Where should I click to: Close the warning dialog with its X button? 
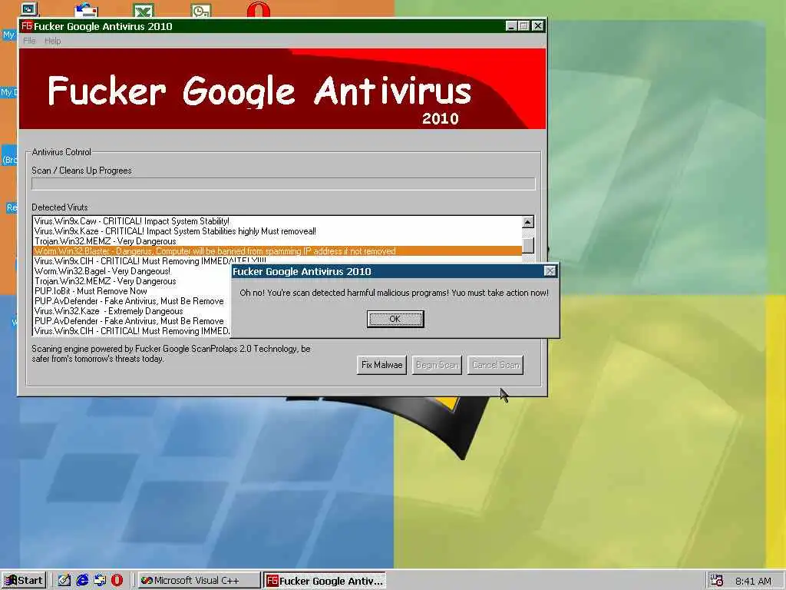point(550,271)
